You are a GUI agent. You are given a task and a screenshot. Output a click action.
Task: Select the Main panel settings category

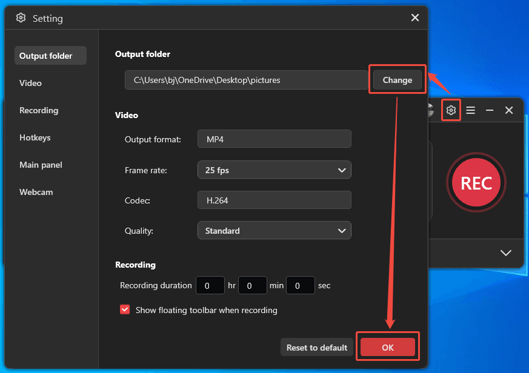tap(41, 165)
